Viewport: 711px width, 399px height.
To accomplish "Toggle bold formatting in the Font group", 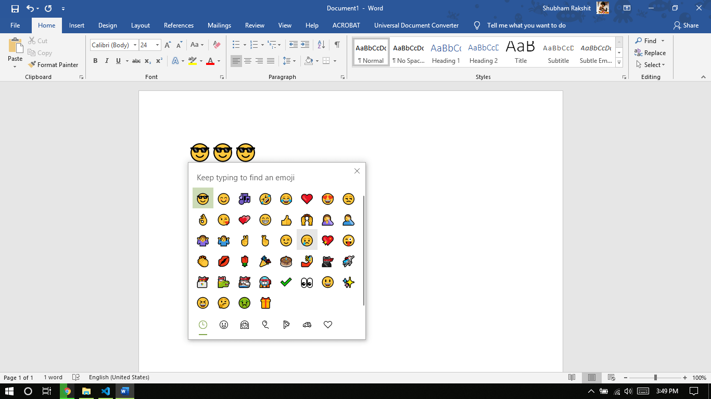I will click(x=95, y=61).
